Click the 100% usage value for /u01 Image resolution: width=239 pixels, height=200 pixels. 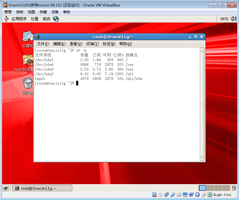point(119,74)
